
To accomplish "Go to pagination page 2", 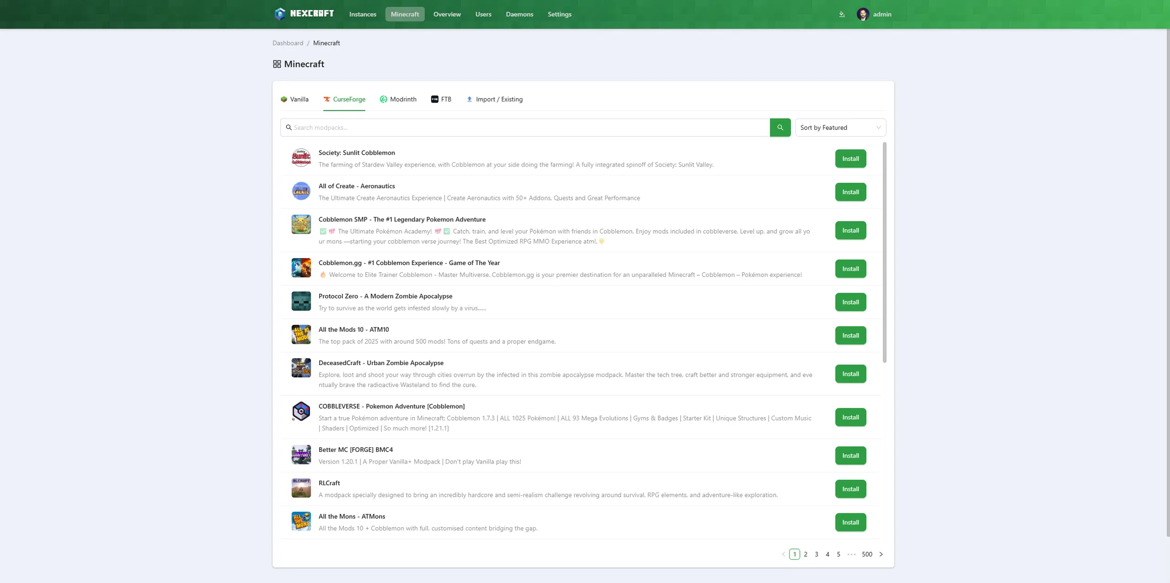I will point(805,554).
